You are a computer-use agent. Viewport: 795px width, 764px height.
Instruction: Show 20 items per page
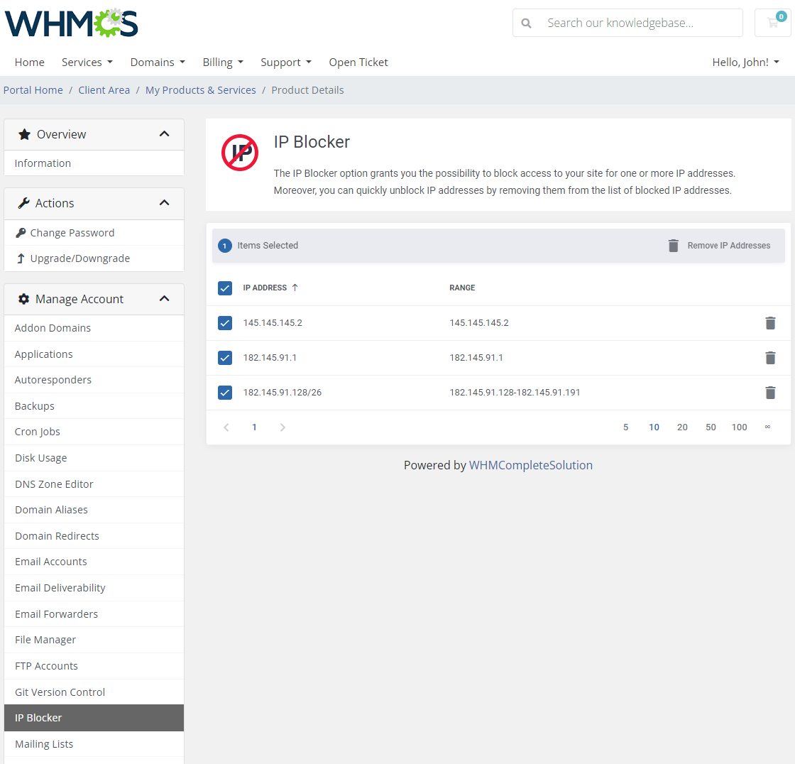pyautogui.click(x=682, y=427)
